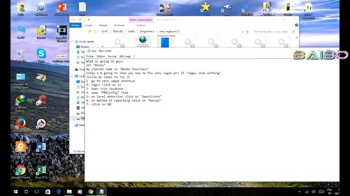350x196 pixels.
Task: Open Notepad ? help menu
Action: [x=134, y=57]
